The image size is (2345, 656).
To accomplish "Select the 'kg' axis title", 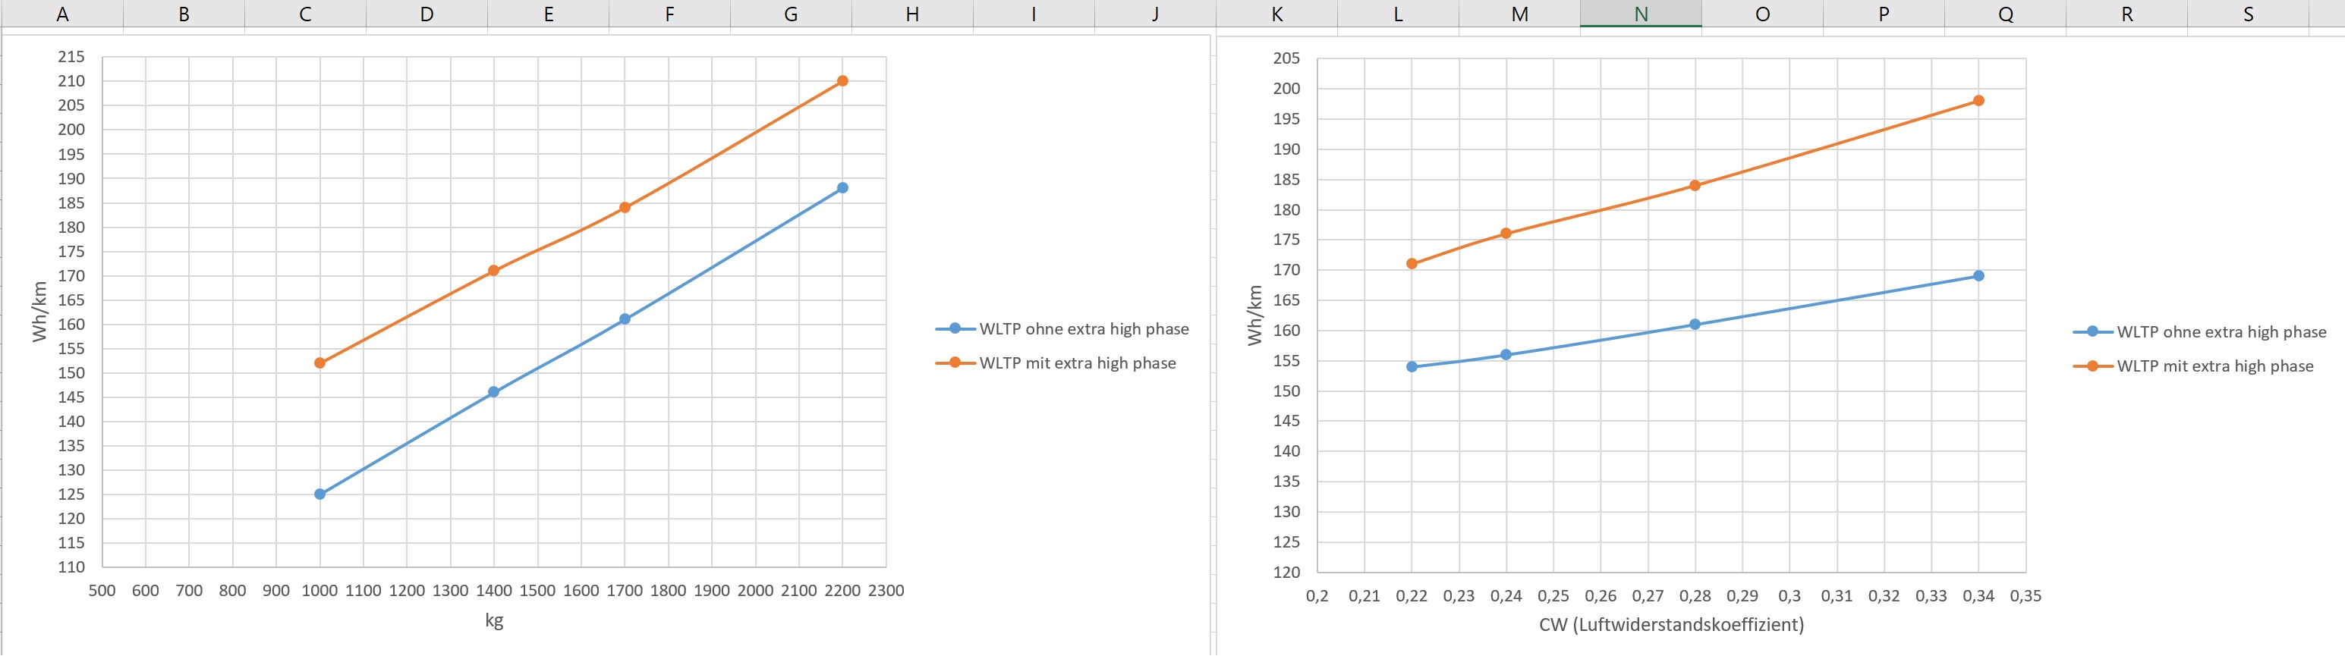I will point(493,620).
